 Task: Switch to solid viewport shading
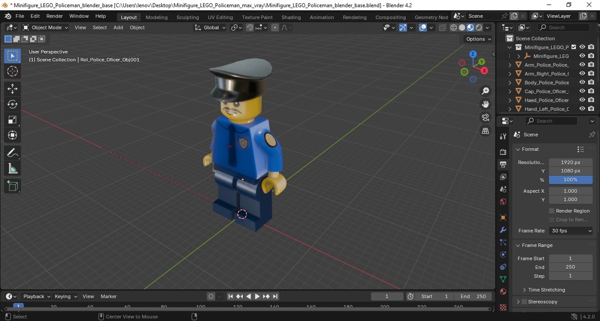(462, 27)
